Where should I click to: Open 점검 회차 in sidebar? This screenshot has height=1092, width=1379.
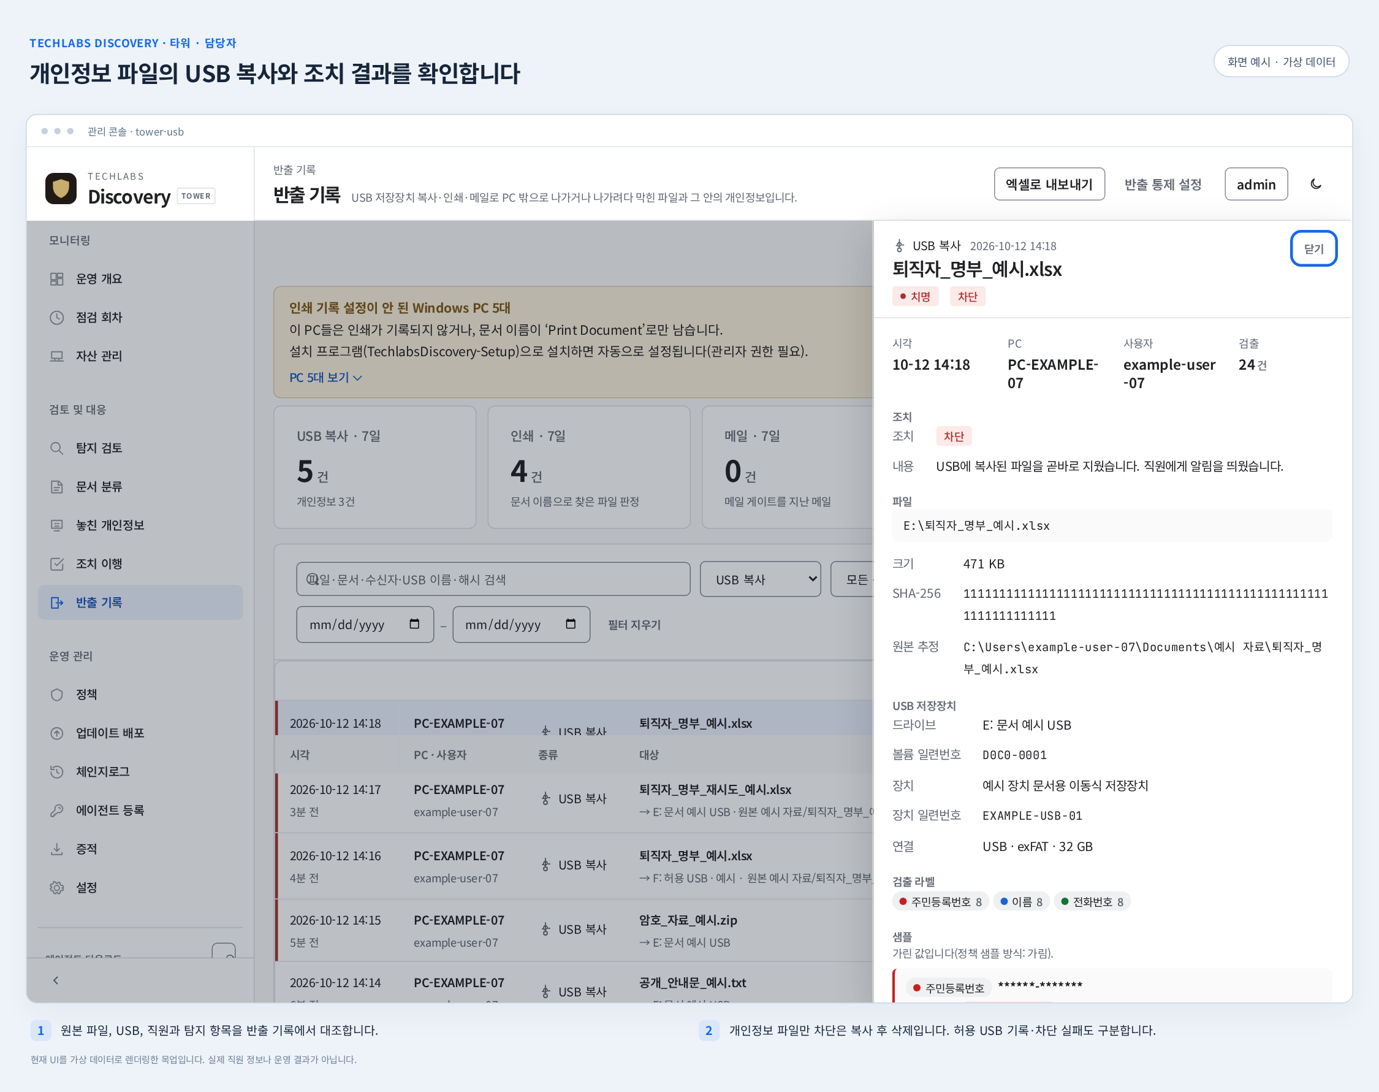pos(140,317)
